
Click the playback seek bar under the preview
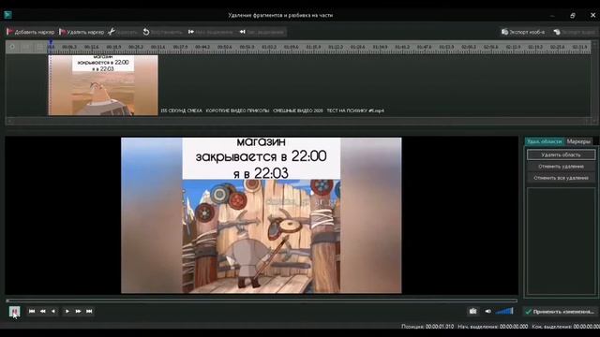pos(262,300)
